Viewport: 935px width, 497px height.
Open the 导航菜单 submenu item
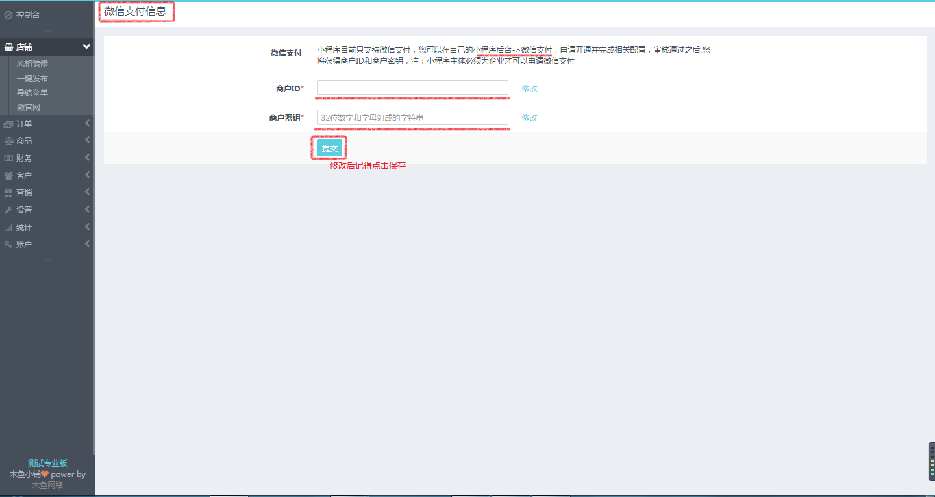tap(32, 93)
